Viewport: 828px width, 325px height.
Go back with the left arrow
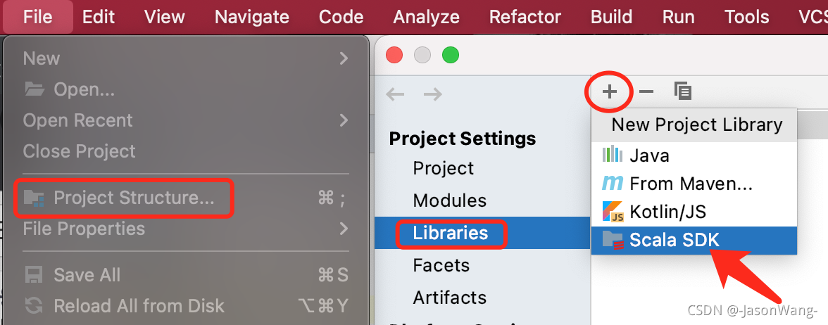pyautogui.click(x=395, y=94)
